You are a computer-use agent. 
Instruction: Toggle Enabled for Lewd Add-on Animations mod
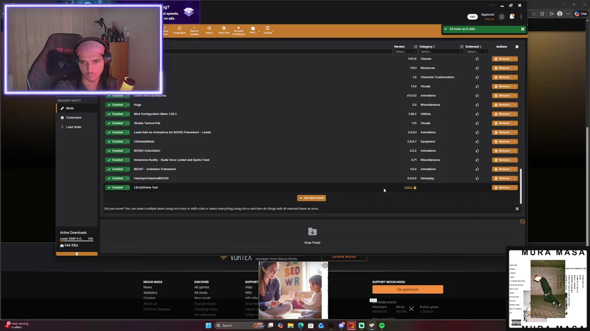pos(115,132)
